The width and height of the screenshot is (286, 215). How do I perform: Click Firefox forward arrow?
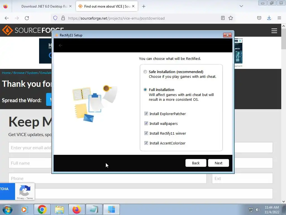click(17, 18)
